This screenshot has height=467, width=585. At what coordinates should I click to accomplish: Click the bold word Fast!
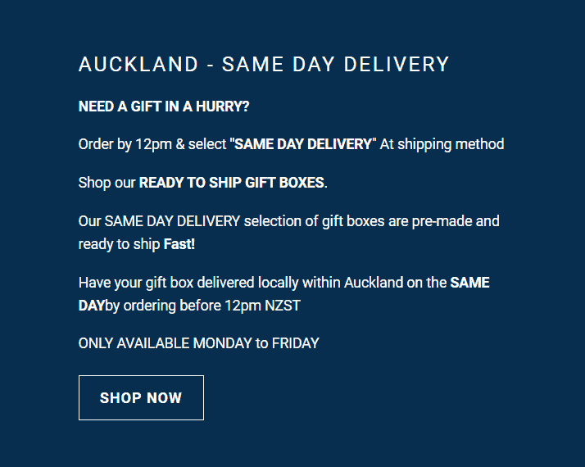[x=179, y=244]
